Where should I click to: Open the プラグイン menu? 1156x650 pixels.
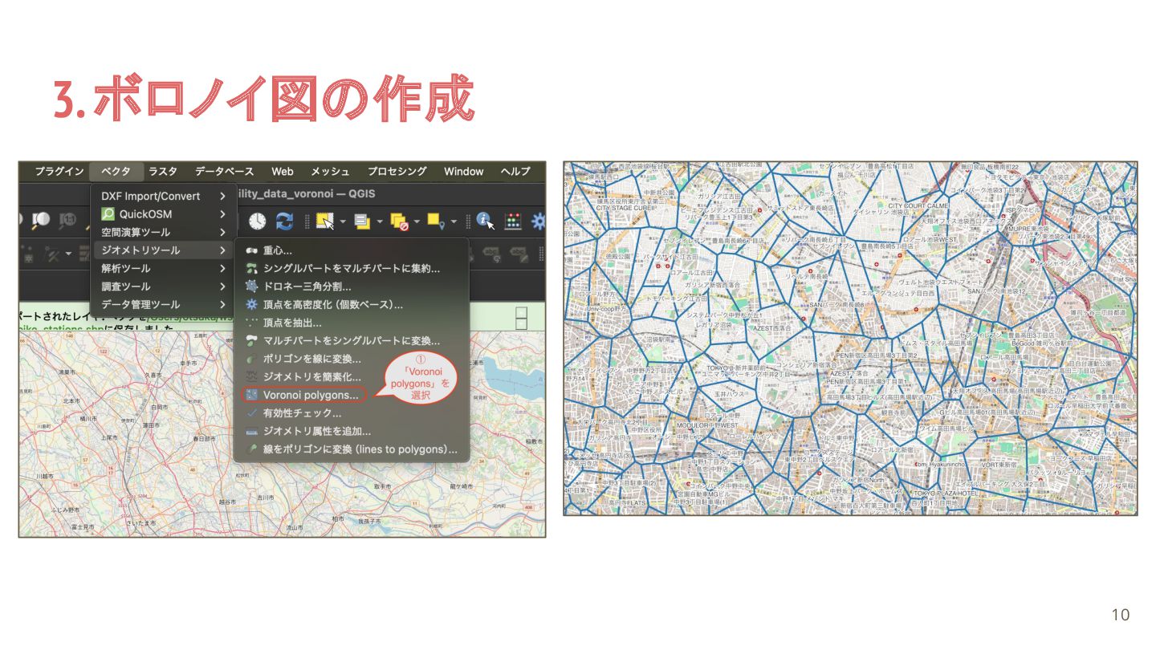pos(59,171)
